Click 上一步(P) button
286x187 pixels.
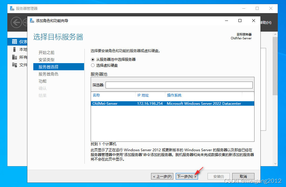coord(162,176)
